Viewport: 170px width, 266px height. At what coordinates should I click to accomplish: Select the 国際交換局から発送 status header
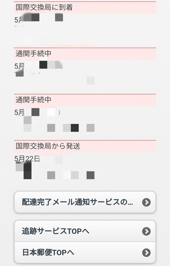point(48,146)
